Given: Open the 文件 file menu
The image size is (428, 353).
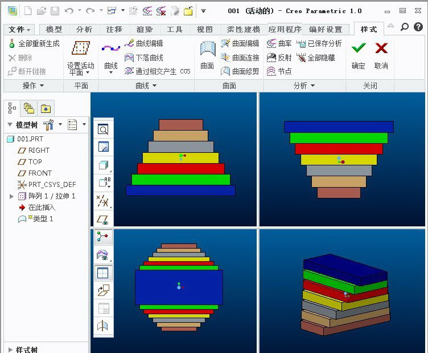Looking at the screenshot, I should pos(20,30).
